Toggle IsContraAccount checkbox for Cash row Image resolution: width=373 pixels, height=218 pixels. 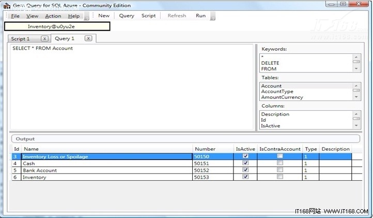280,163
